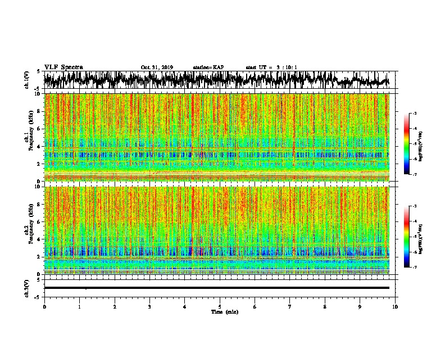Click the 'station=KAP' label

[x=208, y=67]
